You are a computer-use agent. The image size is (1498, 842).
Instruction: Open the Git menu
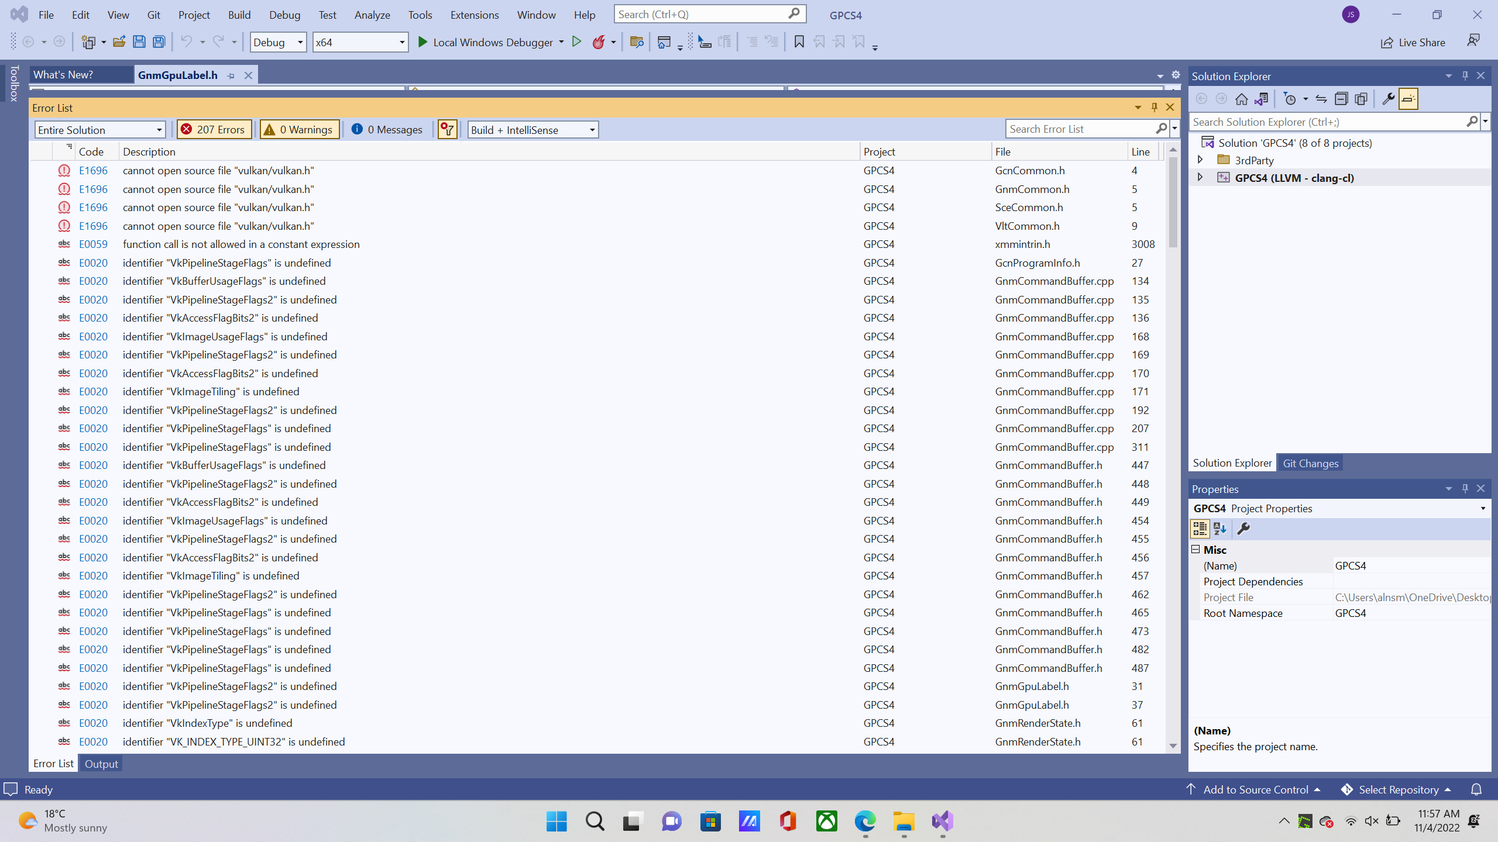153,15
